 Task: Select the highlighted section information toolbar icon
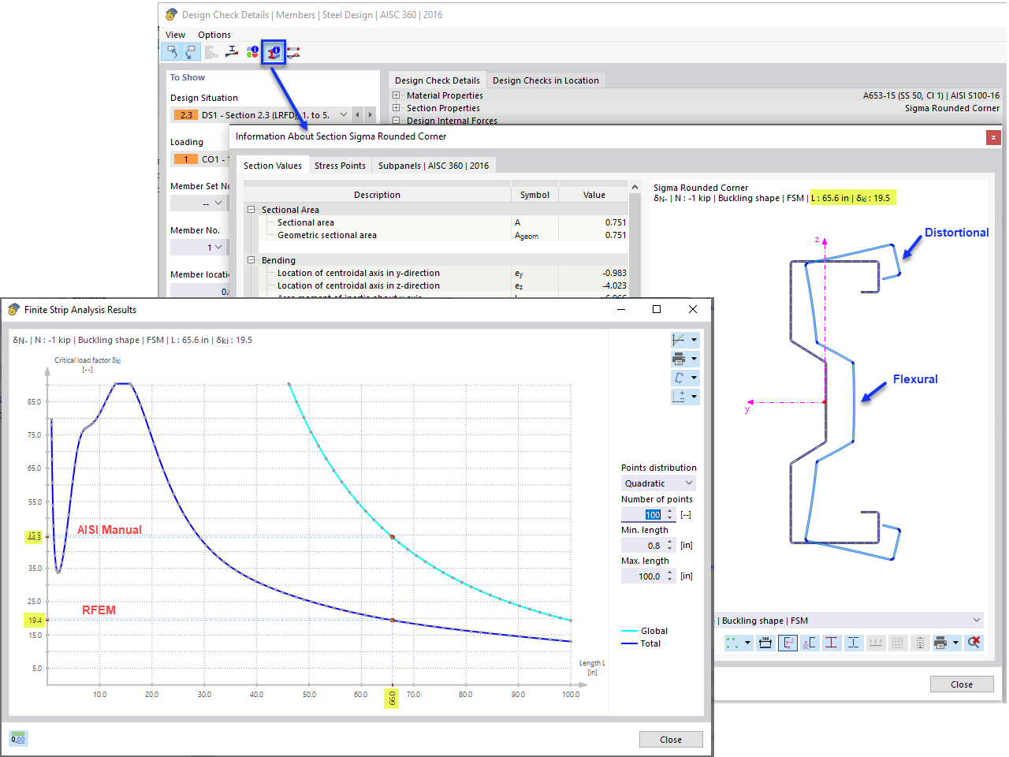click(x=273, y=51)
